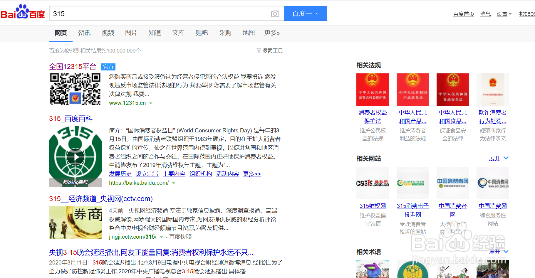535x278 pixels.
Task: Click the cn315s.com.cn site logo
Action: pos(373,183)
